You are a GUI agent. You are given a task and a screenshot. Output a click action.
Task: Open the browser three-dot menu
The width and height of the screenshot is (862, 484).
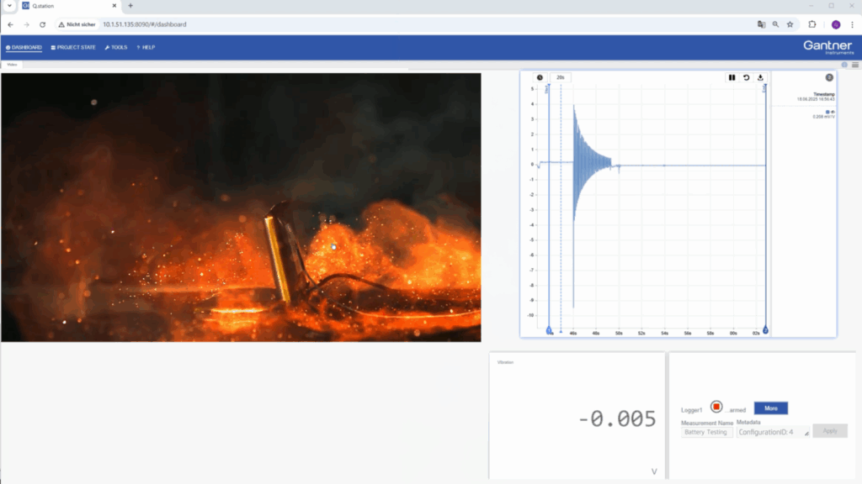point(852,24)
